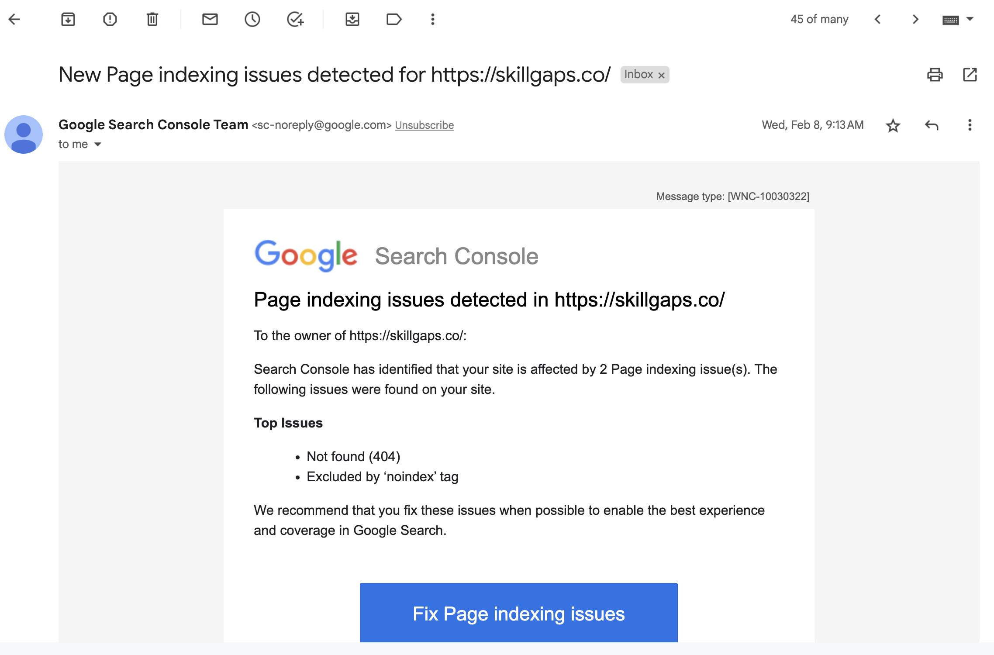994x655 pixels.
Task: Star the Search Console email
Action: click(x=893, y=126)
